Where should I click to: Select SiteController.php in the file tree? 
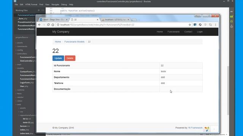coord(28,61)
